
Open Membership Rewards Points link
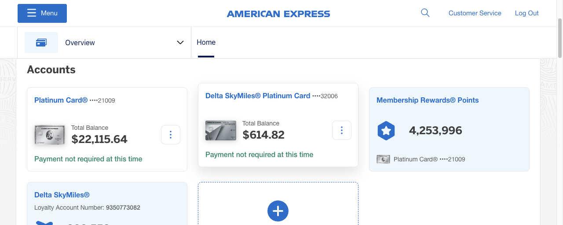click(428, 100)
